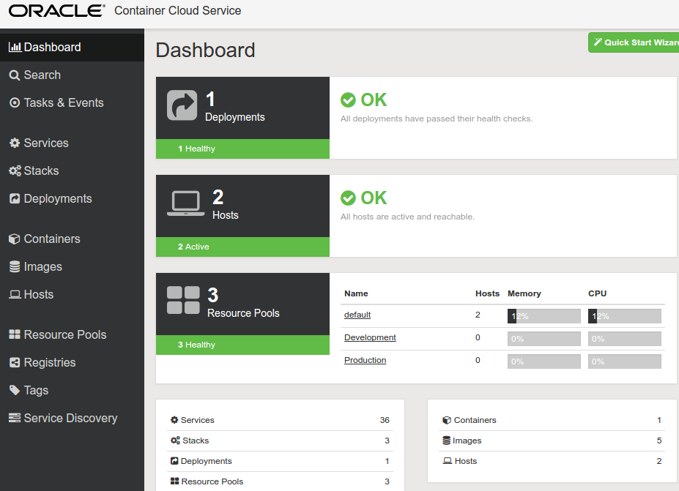Open Dashboard in the sidebar menu
Image resolution: width=679 pixels, height=491 pixels.
click(x=72, y=47)
